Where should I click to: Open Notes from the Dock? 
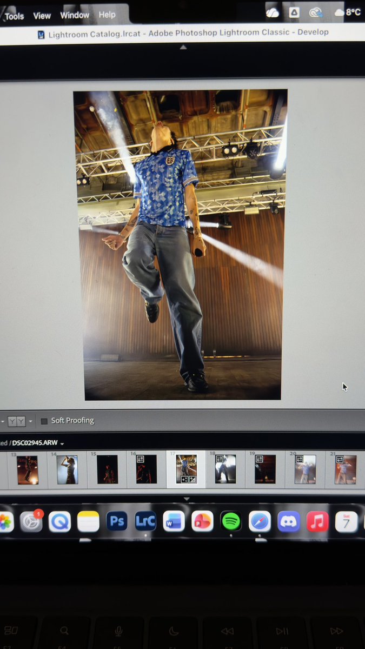(x=88, y=522)
